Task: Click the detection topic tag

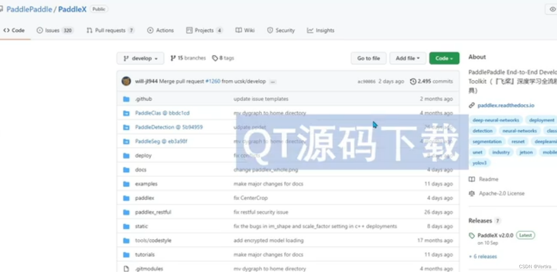Action: pyautogui.click(x=482, y=131)
